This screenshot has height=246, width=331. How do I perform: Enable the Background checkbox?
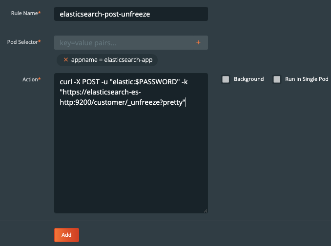226,79
